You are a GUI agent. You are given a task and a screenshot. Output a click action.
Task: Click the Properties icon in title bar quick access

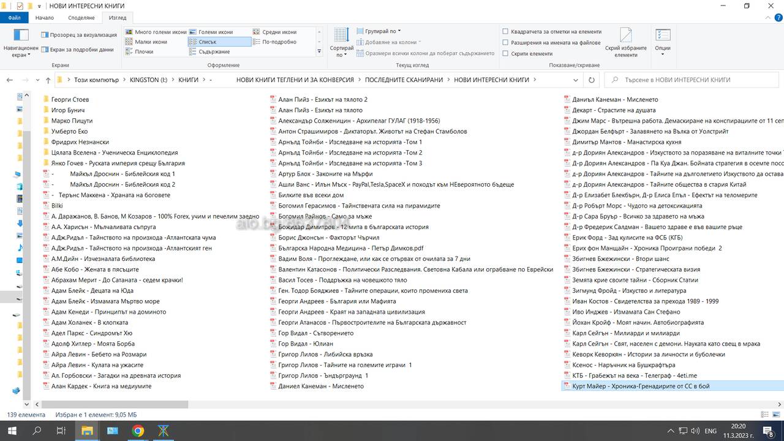[x=20, y=6]
